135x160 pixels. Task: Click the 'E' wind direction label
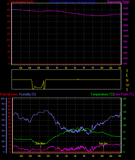[x=127, y=76]
